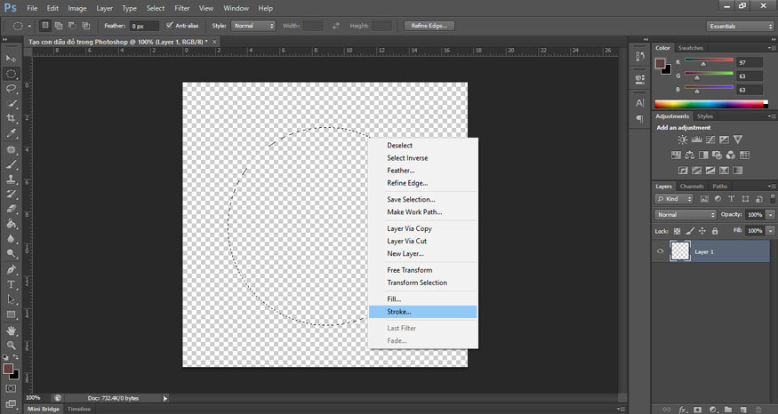
Task: Add a Curves adjustment
Action: coord(710,139)
